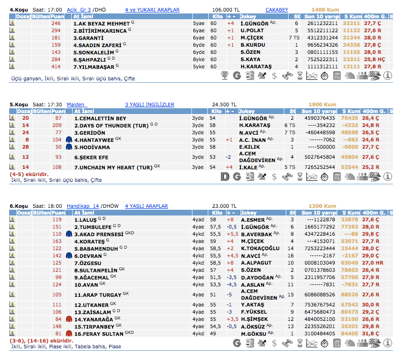The width and height of the screenshot is (406, 356).
Task: Open the calculator icon under race 6
Action: click(x=337, y=343)
